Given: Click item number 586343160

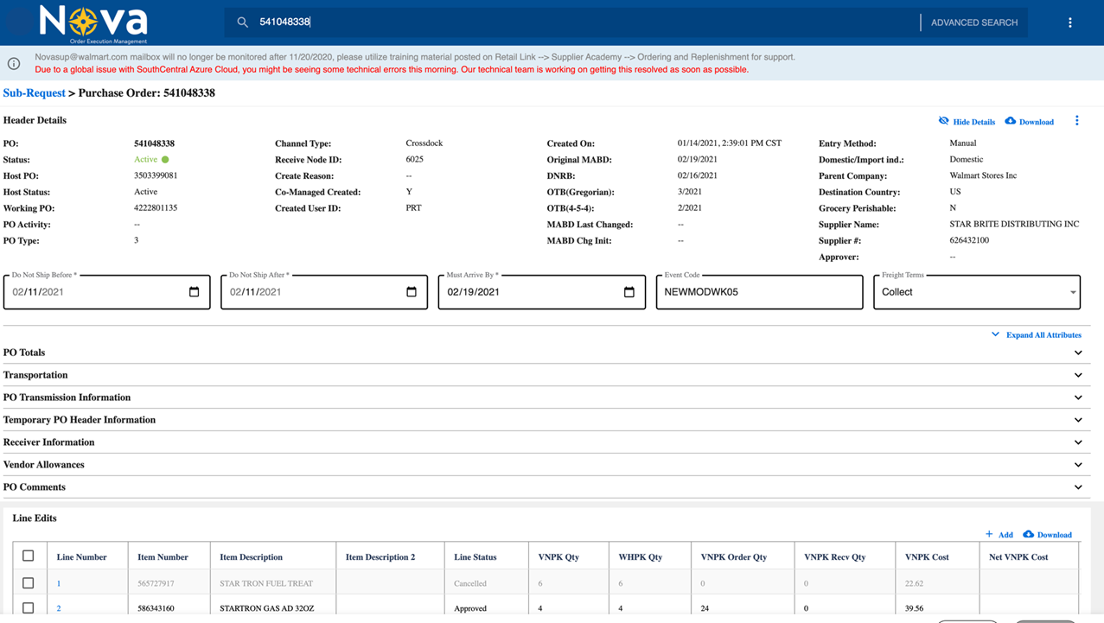Looking at the screenshot, I should [x=156, y=608].
